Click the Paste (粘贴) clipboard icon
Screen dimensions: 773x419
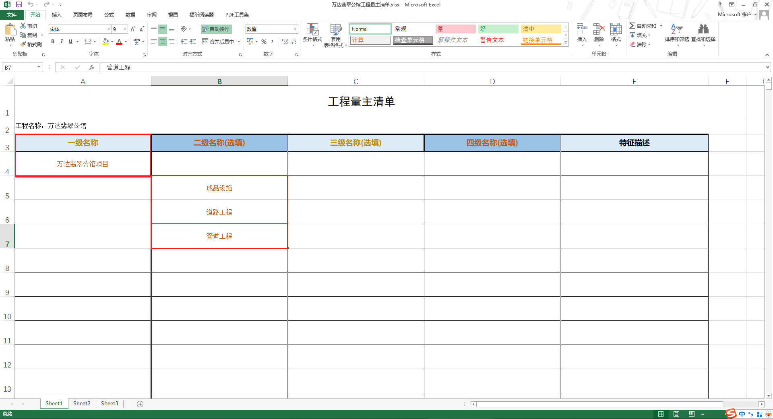10,30
